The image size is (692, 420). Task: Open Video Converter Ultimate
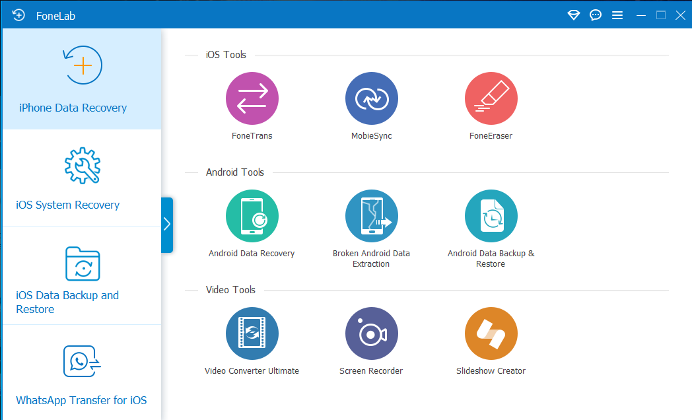click(252, 333)
